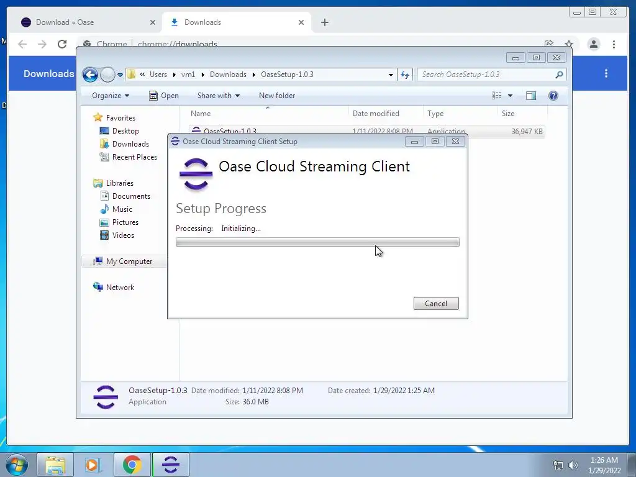Open the Explorer recent locations dropdown arrow
The image size is (636, 477).
point(120,75)
